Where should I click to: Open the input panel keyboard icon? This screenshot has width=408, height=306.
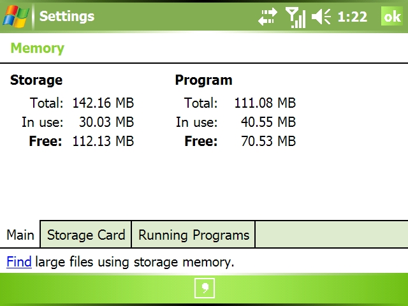tap(205, 288)
